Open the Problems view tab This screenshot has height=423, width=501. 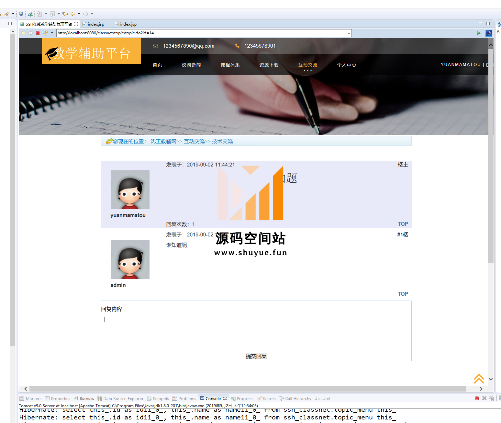[184, 398]
